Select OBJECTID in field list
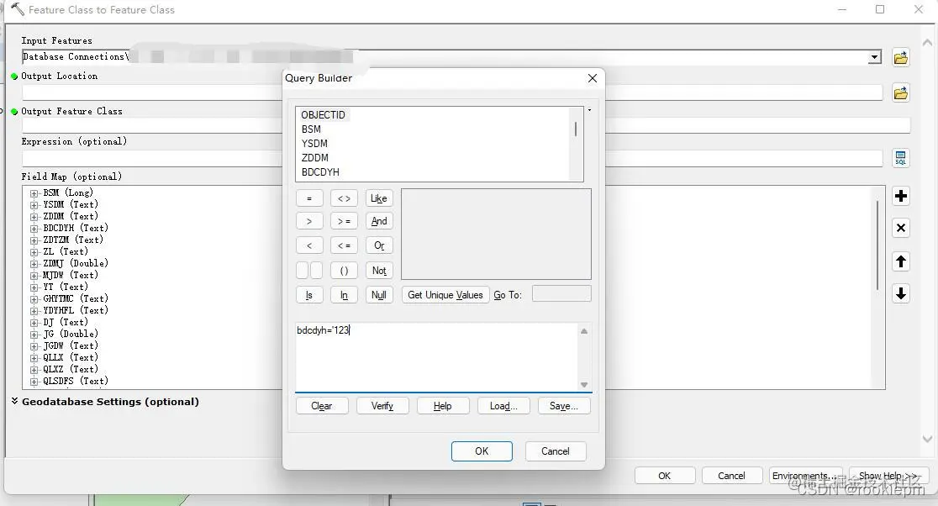This screenshot has height=506, width=938. 323,115
